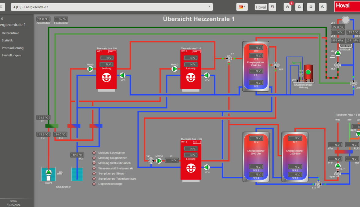Click the Y7 three-way valve symbol
This screenshot has width=360, height=207.
[229, 58]
